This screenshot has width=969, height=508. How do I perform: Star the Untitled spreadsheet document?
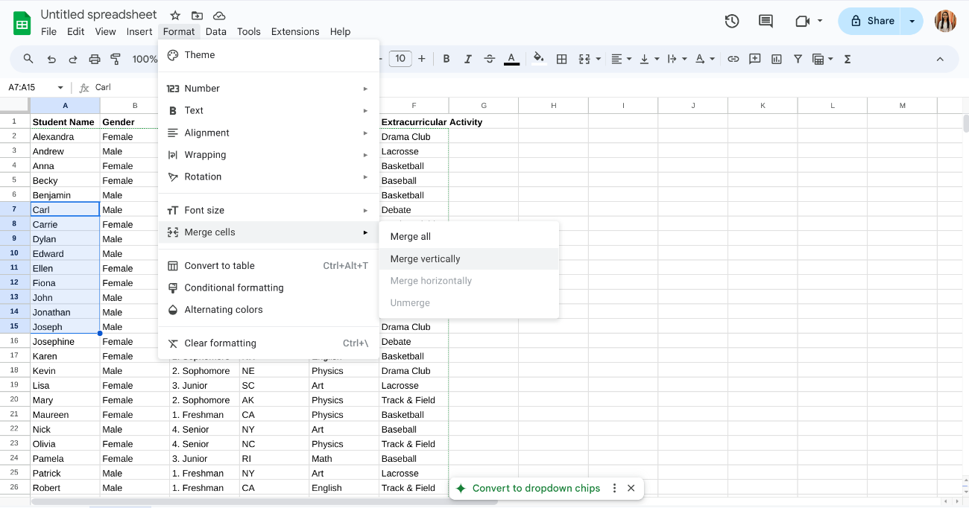[x=174, y=15]
